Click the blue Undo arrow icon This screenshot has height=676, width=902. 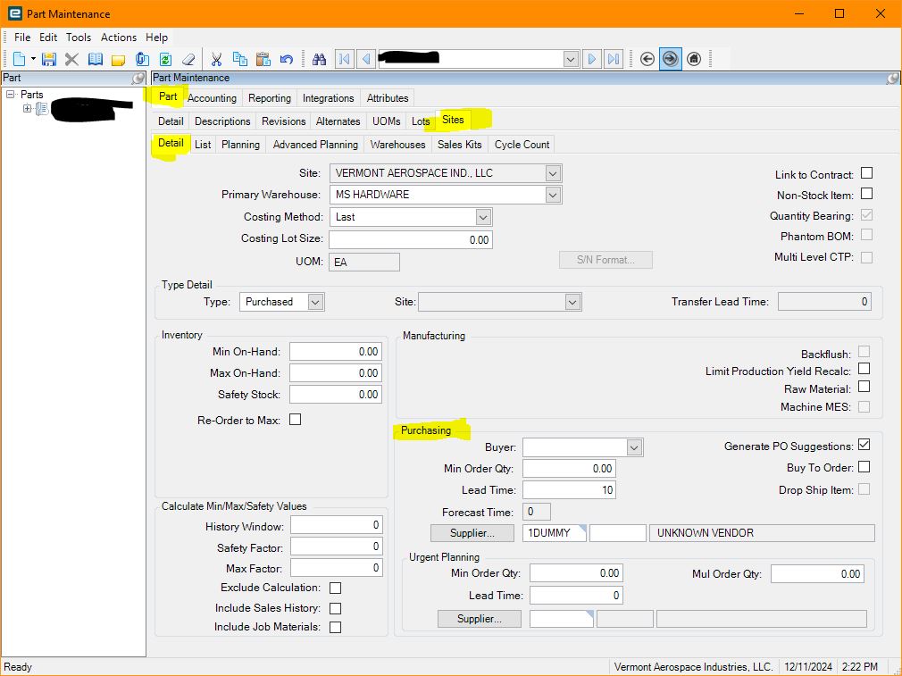pos(287,59)
